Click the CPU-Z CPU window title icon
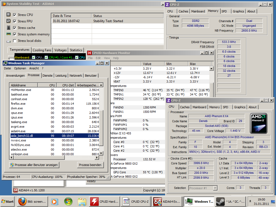Screen dimensions: 276x207 point(169,100)
